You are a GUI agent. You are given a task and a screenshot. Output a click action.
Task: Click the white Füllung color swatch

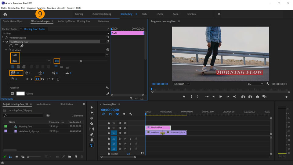coord(20,94)
